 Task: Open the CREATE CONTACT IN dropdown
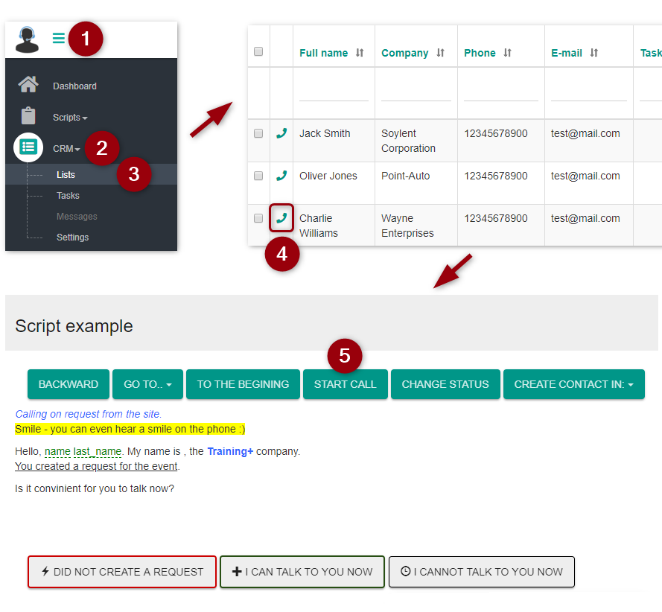573,384
